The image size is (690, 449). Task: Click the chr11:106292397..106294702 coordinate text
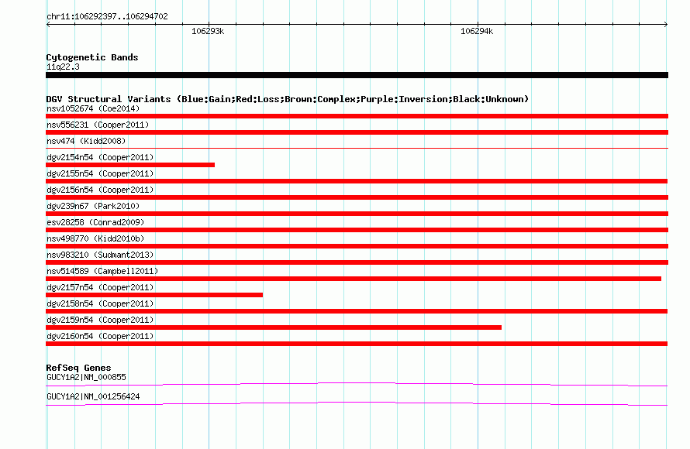click(107, 16)
